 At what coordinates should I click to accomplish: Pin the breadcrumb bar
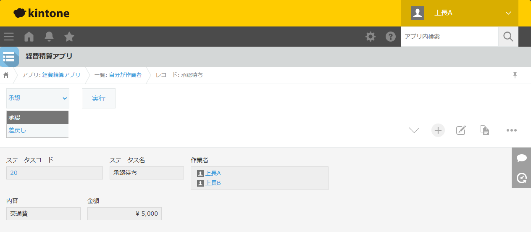pyautogui.click(x=515, y=75)
